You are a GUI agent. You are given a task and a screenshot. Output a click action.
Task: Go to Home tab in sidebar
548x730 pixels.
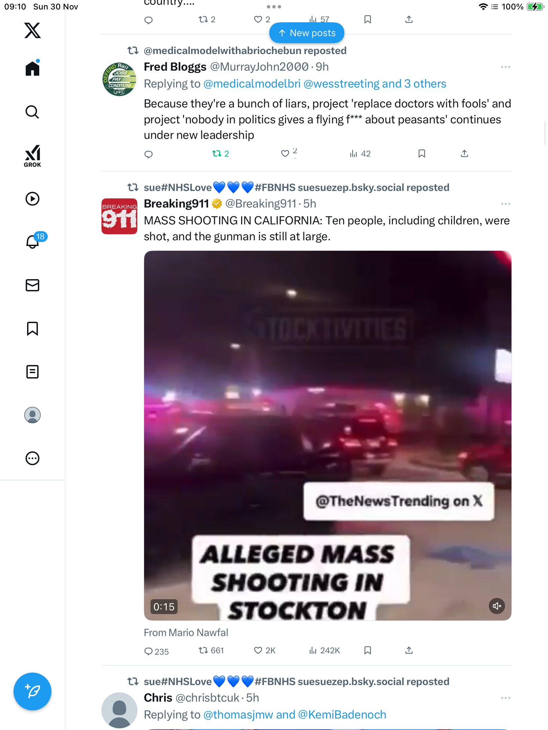coord(32,68)
